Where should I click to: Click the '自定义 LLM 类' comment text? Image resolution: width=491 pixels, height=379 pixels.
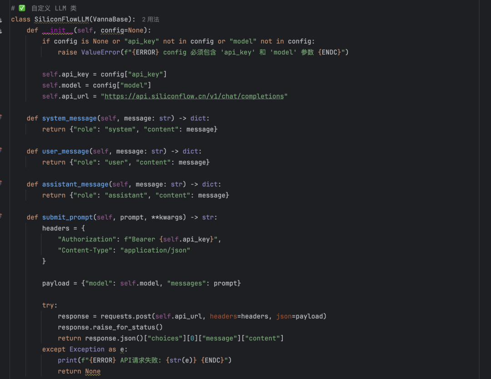click(x=54, y=8)
